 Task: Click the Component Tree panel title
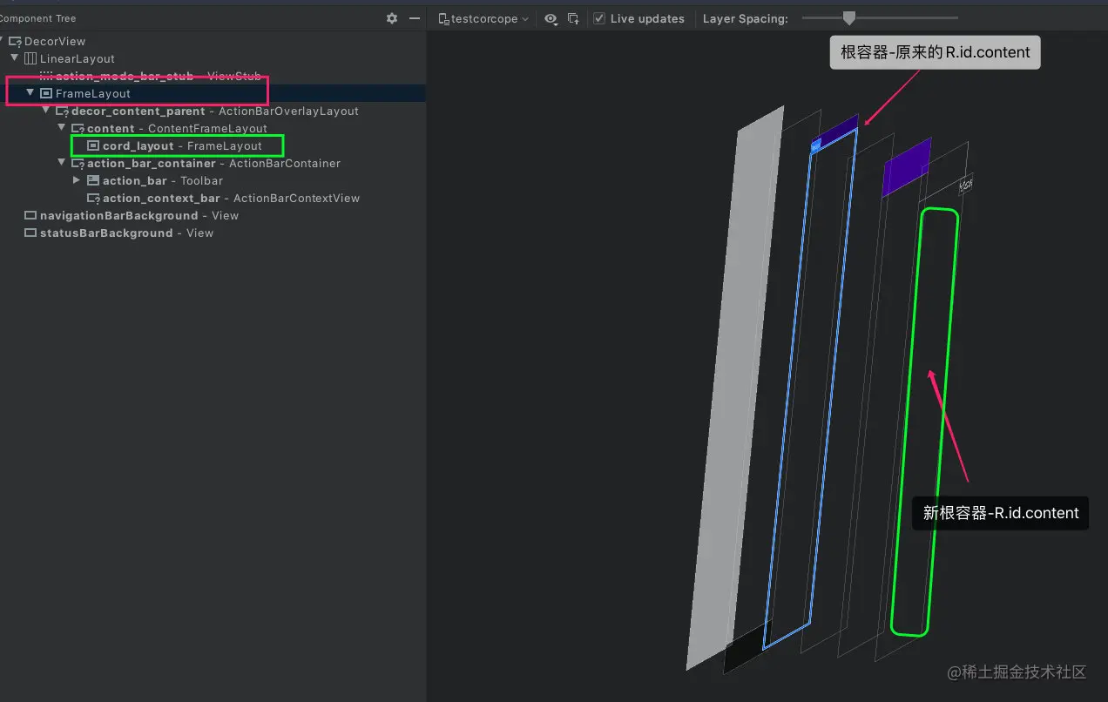38,18
